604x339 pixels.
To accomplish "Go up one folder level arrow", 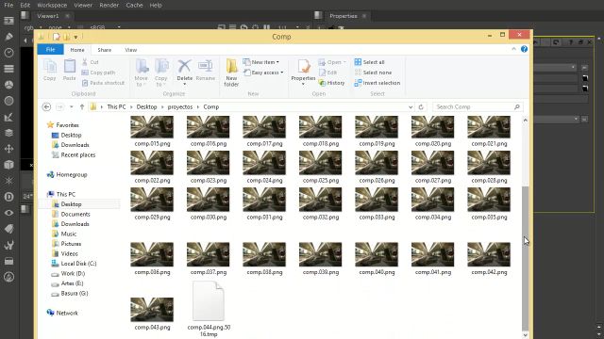I will pos(82,106).
